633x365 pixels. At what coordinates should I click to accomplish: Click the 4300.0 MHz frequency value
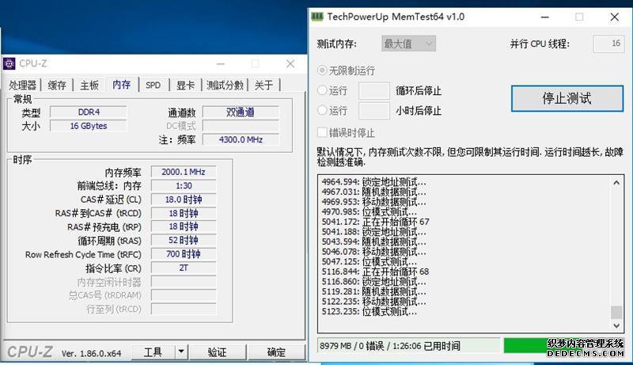pyautogui.click(x=241, y=139)
